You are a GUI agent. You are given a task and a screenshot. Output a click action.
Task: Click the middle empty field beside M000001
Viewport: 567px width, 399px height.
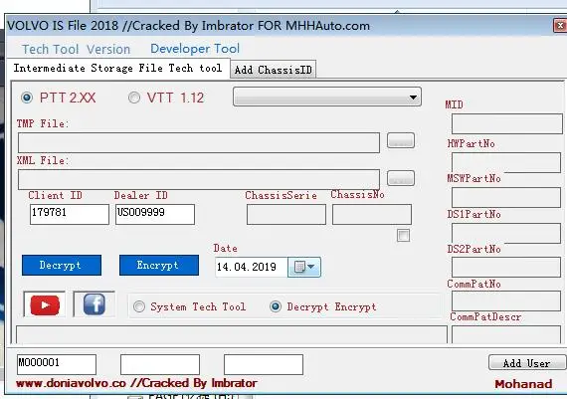(x=160, y=364)
